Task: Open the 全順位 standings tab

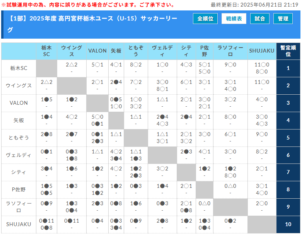Action: tap(205, 19)
